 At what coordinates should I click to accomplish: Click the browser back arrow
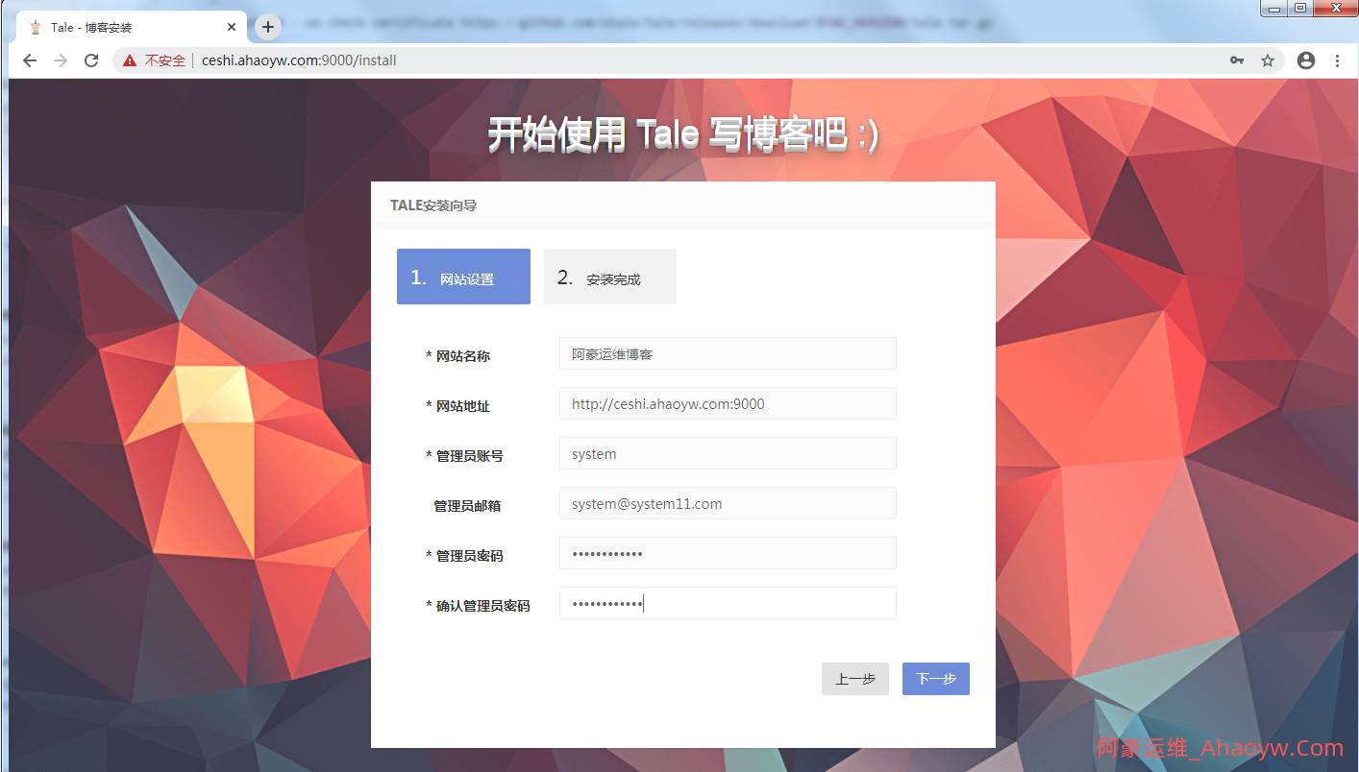coord(30,60)
